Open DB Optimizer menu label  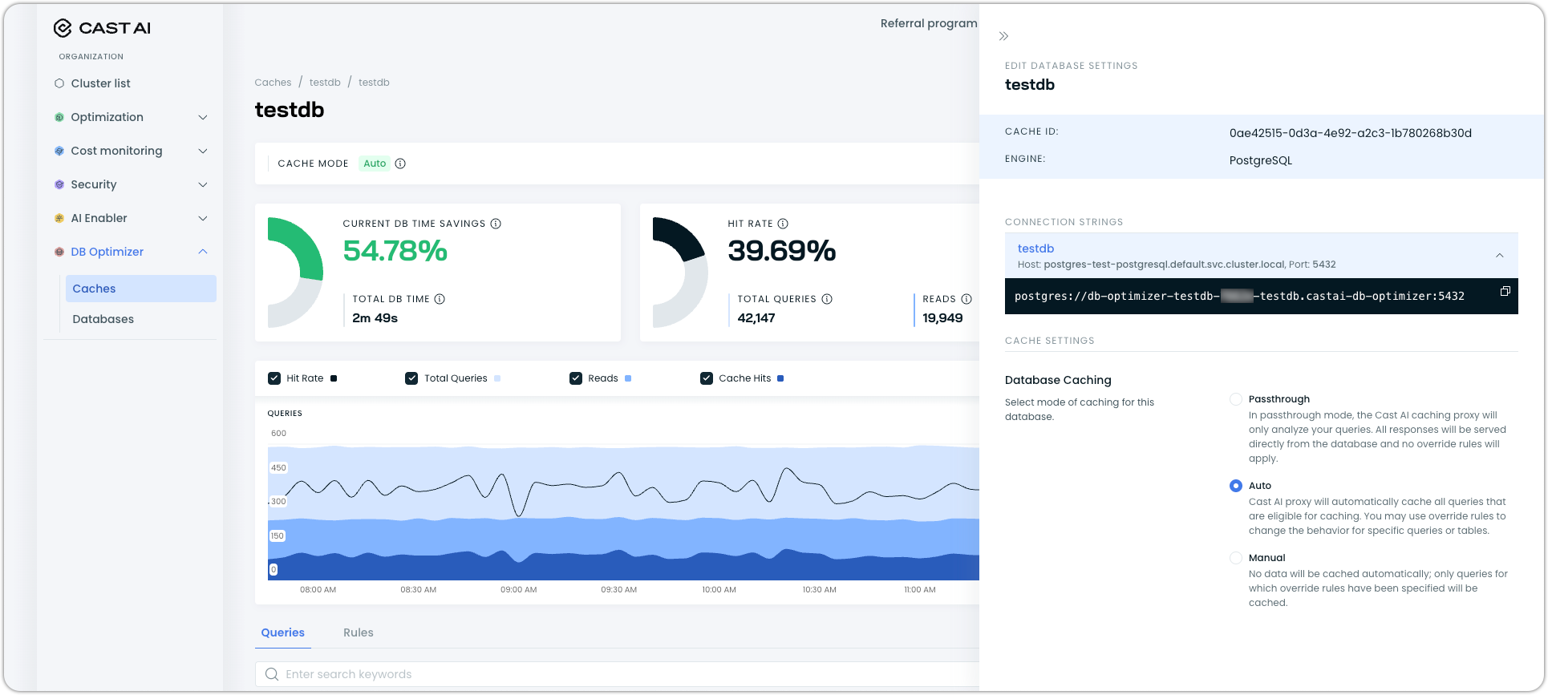tap(107, 252)
